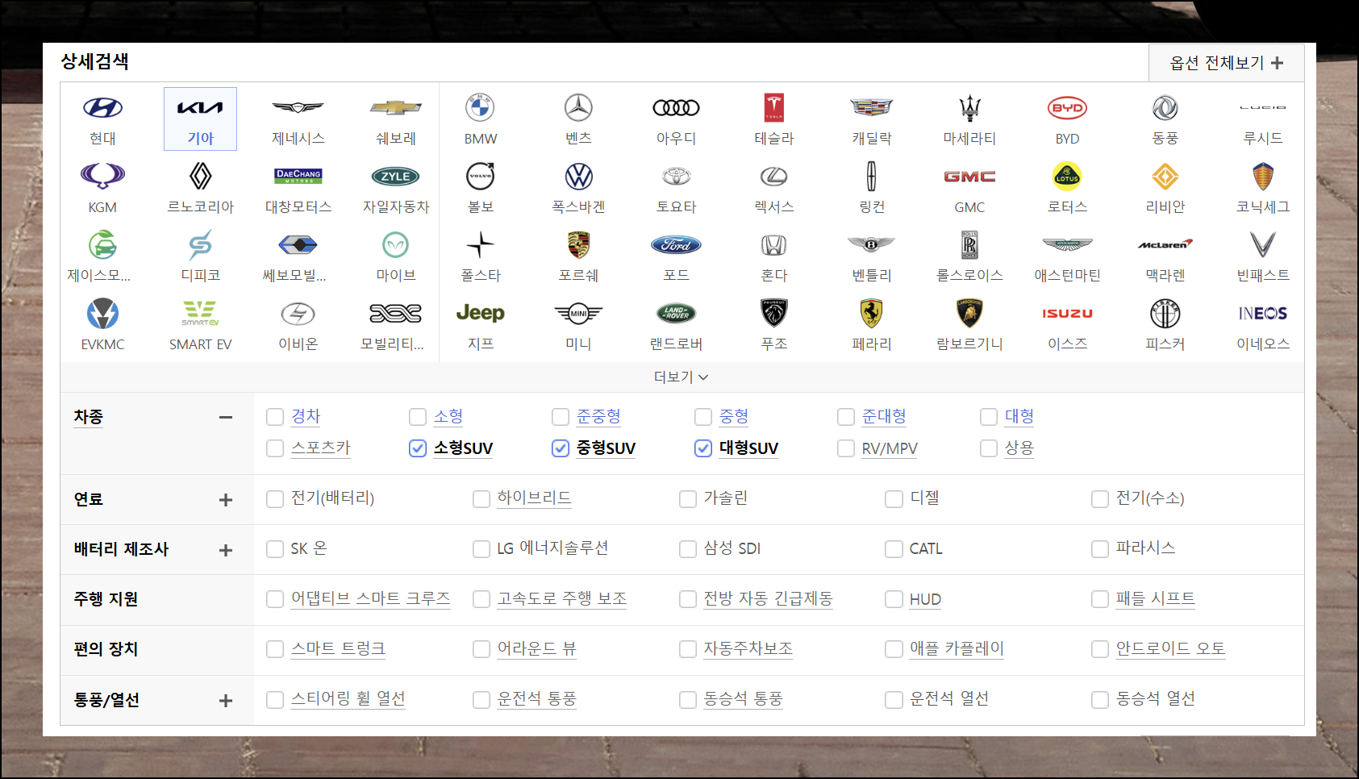Click the 동승석 통풍 link
Image resolution: width=1359 pixels, height=779 pixels.
pyautogui.click(x=743, y=698)
